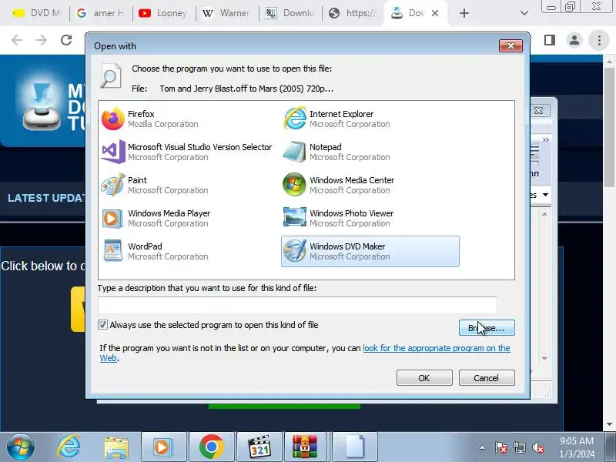Screen dimensions: 616x462
Task: Click the LATEST UPDAT heading on page
Action: point(46,198)
